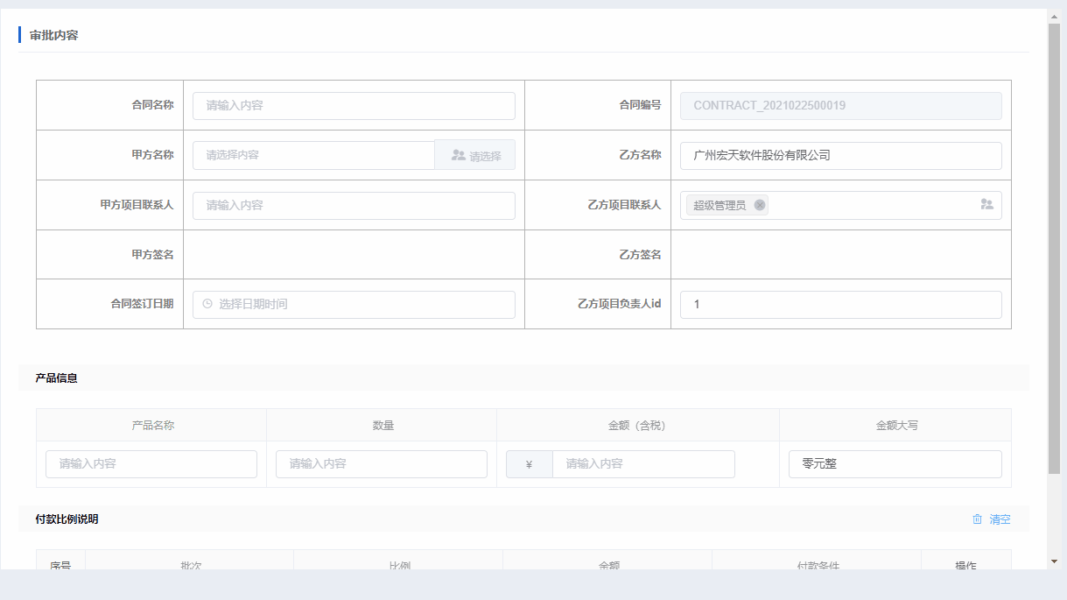Click the 清空 link in 付款比例说明

(x=1000, y=519)
